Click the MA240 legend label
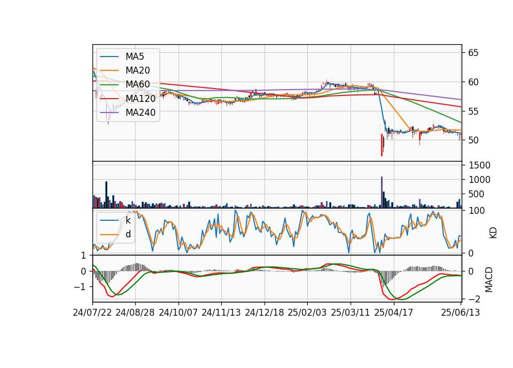513x368 pixels. [x=141, y=113]
